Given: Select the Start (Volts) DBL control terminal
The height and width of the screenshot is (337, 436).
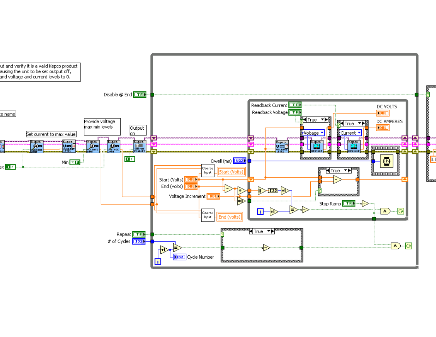Looking at the screenshot, I should [x=191, y=179].
